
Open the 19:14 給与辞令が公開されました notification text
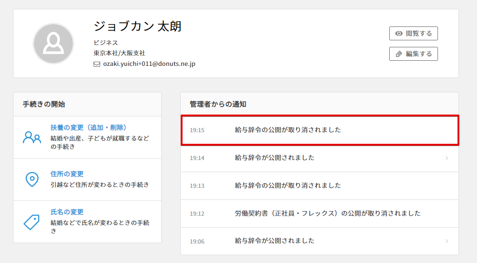pyautogui.click(x=274, y=158)
